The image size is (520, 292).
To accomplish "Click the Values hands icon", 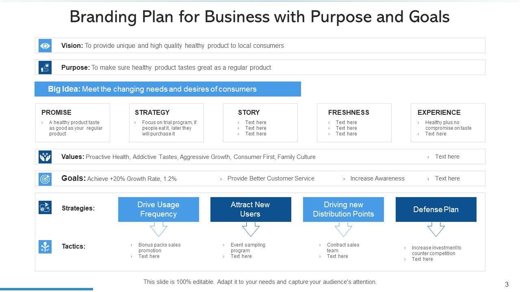I will (x=45, y=157).
